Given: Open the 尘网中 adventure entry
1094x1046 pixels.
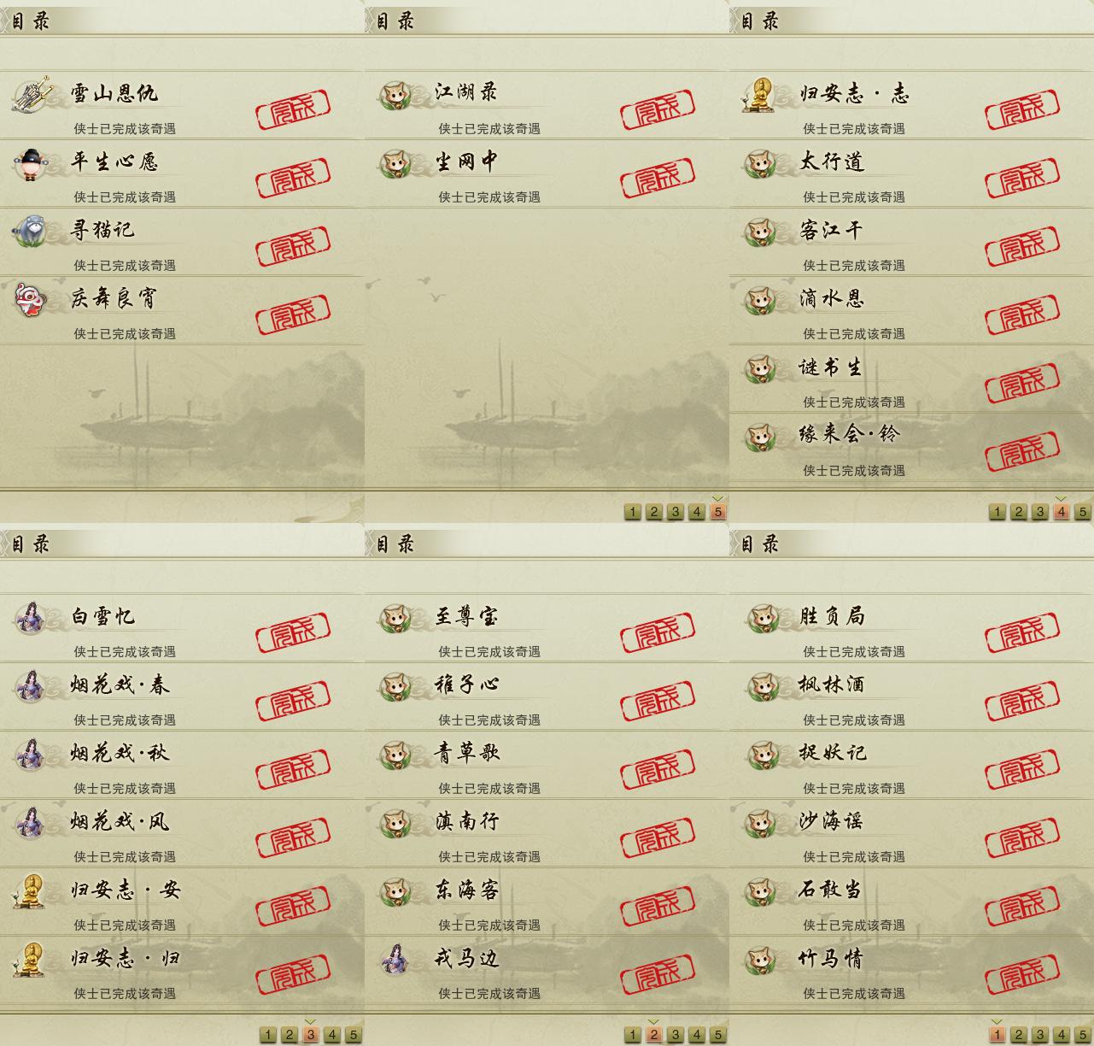Looking at the screenshot, I should pos(547,173).
